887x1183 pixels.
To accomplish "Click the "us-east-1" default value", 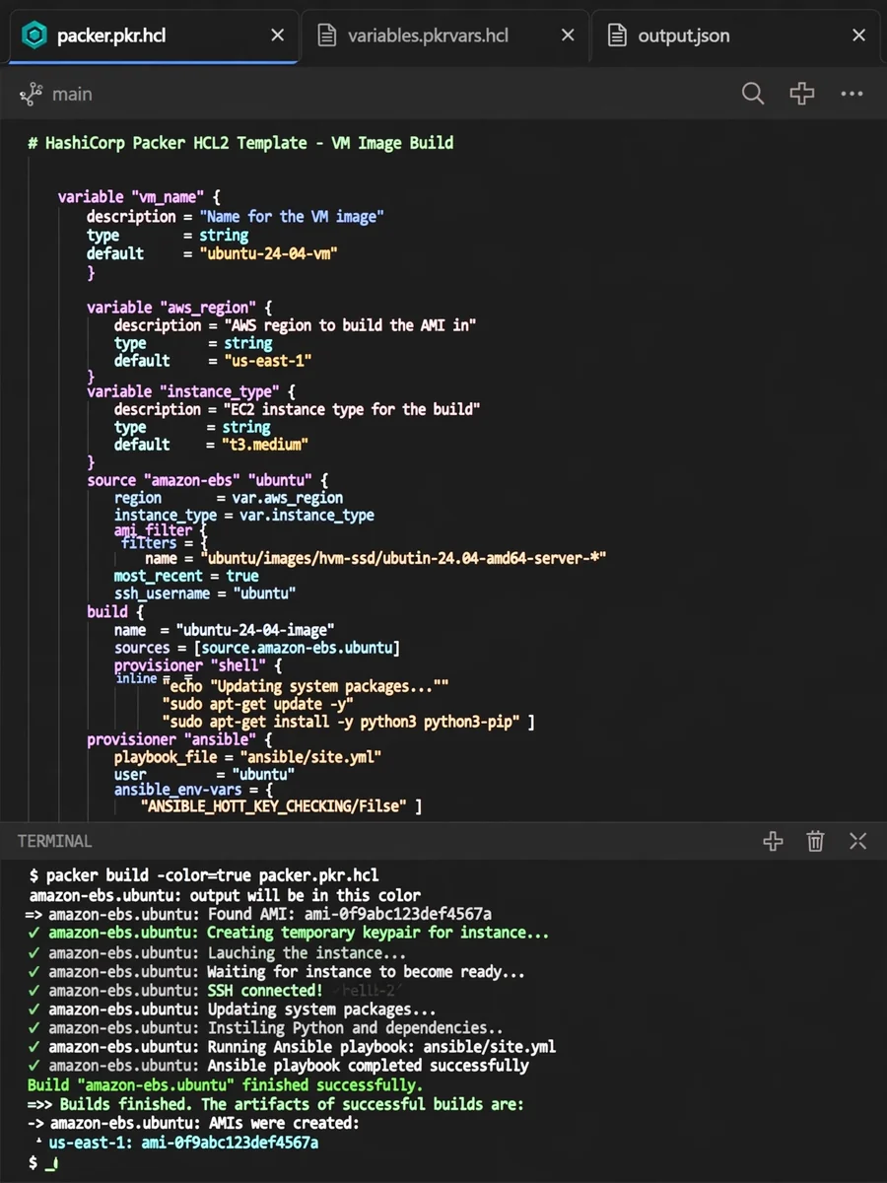I will tap(269, 361).
